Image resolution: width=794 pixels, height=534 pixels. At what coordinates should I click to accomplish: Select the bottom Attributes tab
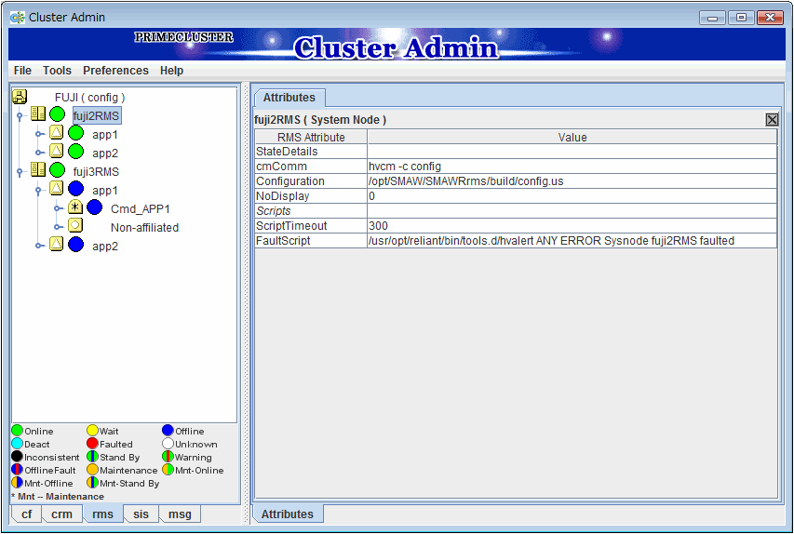point(287,514)
